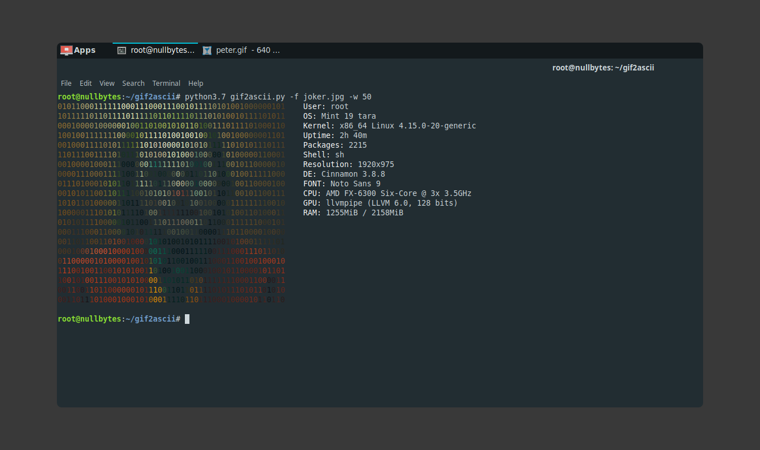Click the 'OS: Mint 19 tara' line
This screenshot has height=450, width=760.
tap(340, 116)
